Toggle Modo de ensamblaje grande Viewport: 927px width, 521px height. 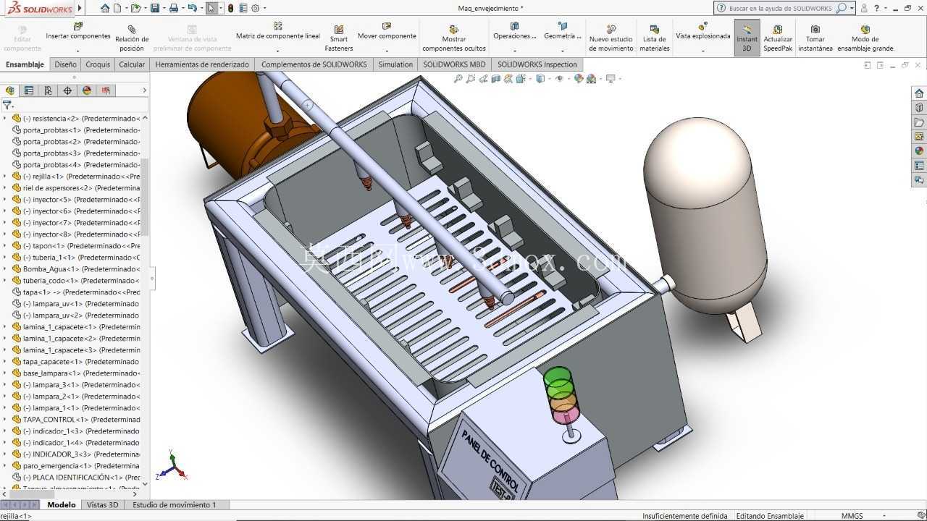(x=865, y=38)
